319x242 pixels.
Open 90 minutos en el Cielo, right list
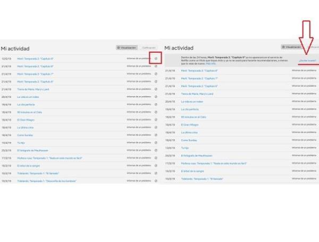pos(194,117)
